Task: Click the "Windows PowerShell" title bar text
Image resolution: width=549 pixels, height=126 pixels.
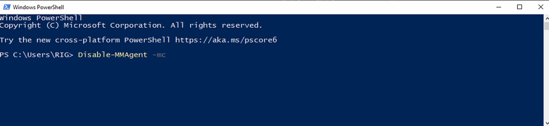Action: 38,7
